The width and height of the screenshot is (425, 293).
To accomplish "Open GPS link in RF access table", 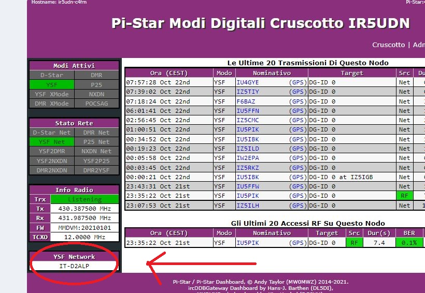I will 298,243.
